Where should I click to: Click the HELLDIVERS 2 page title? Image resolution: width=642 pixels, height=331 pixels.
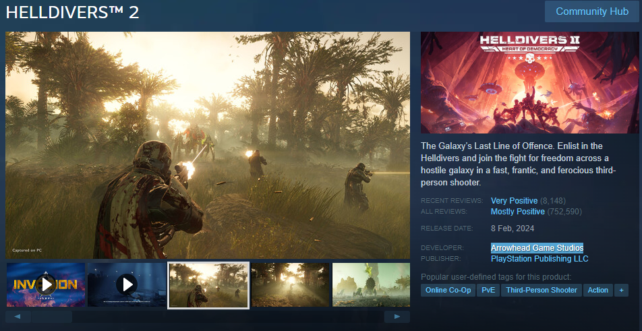click(x=72, y=12)
